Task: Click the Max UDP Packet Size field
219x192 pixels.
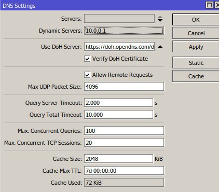Action: click(124, 87)
